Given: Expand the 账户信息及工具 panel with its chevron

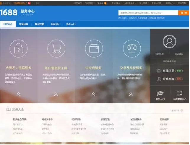Looking at the screenshot, I should (x=56, y=94).
